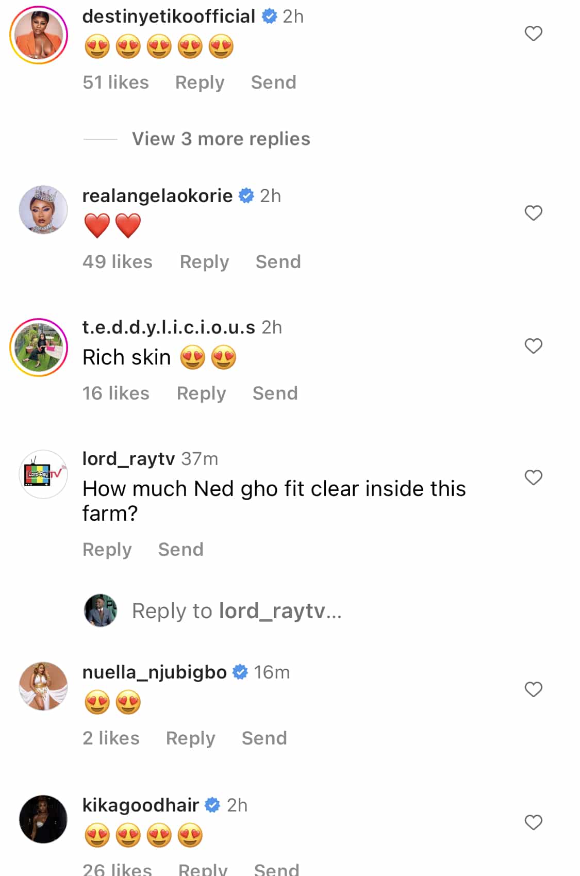The image size is (580, 876).
Task: Open the lord_raytv profile logo
Action: [x=43, y=474]
